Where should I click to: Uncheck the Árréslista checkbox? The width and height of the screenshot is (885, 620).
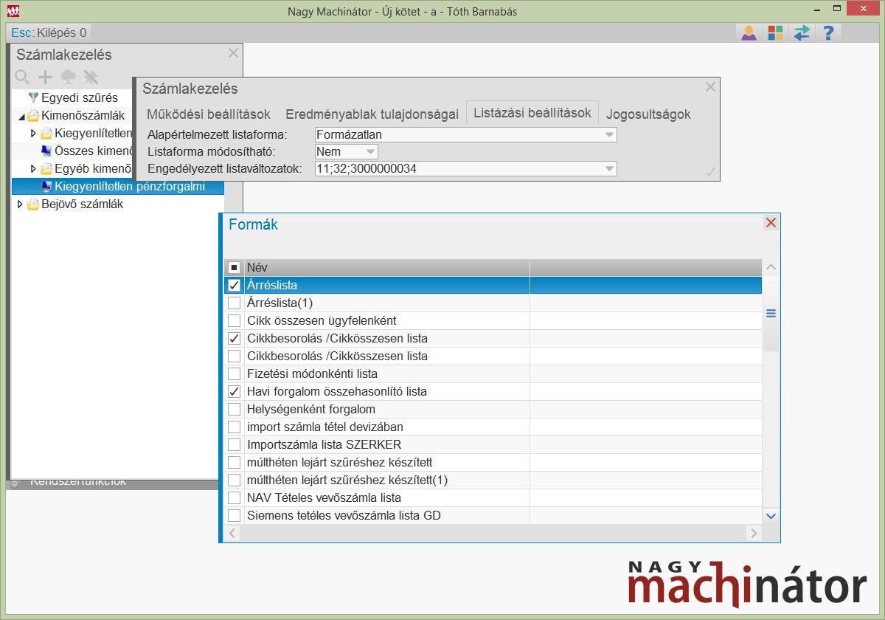(234, 286)
